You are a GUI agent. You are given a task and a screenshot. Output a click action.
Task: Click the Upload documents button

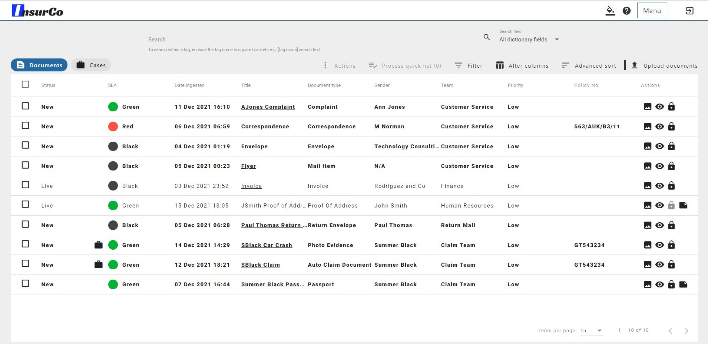(x=665, y=65)
